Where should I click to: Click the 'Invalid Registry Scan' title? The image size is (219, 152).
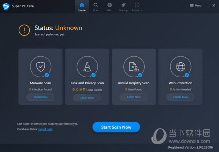(x=134, y=83)
